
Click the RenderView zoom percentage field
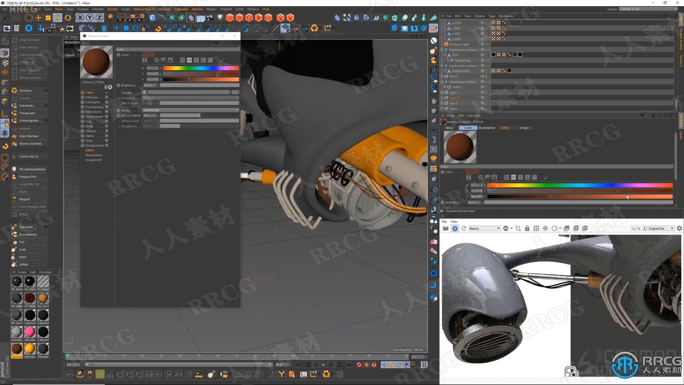coord(637,229)
